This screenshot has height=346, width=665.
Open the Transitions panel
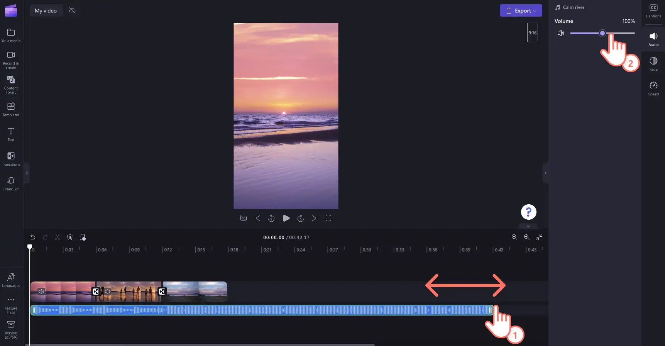coord(11,159)
